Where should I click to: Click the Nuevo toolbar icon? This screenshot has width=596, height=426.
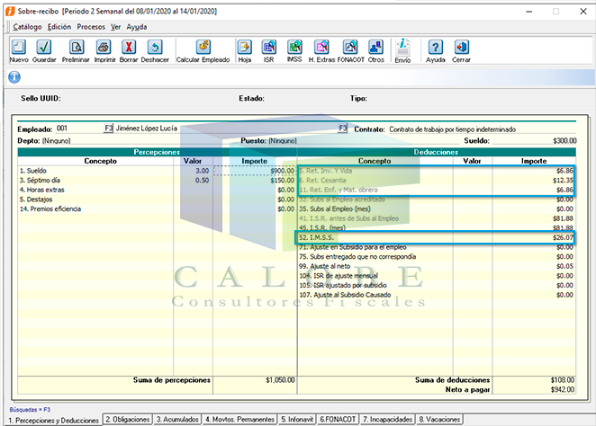click(19, 51)
